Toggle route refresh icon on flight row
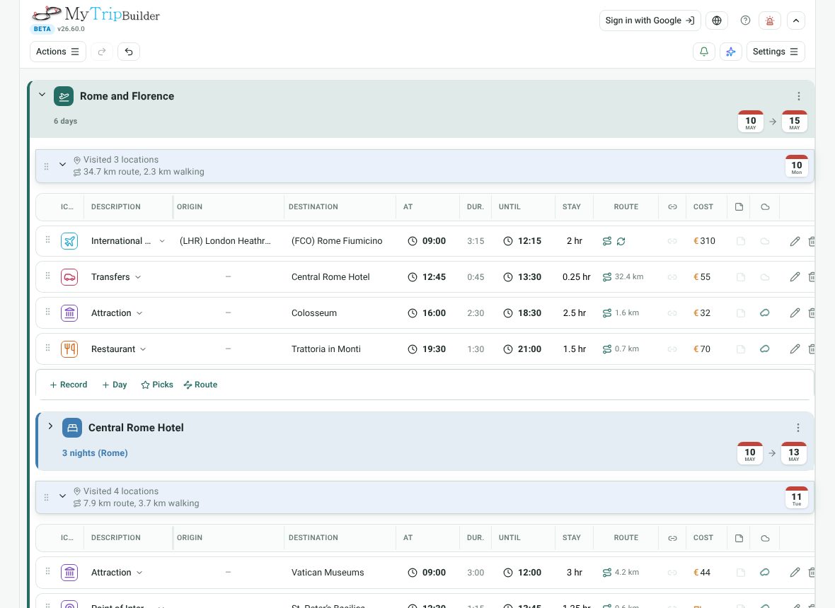This screenshot has height=608, width=835. pos(621,241)
